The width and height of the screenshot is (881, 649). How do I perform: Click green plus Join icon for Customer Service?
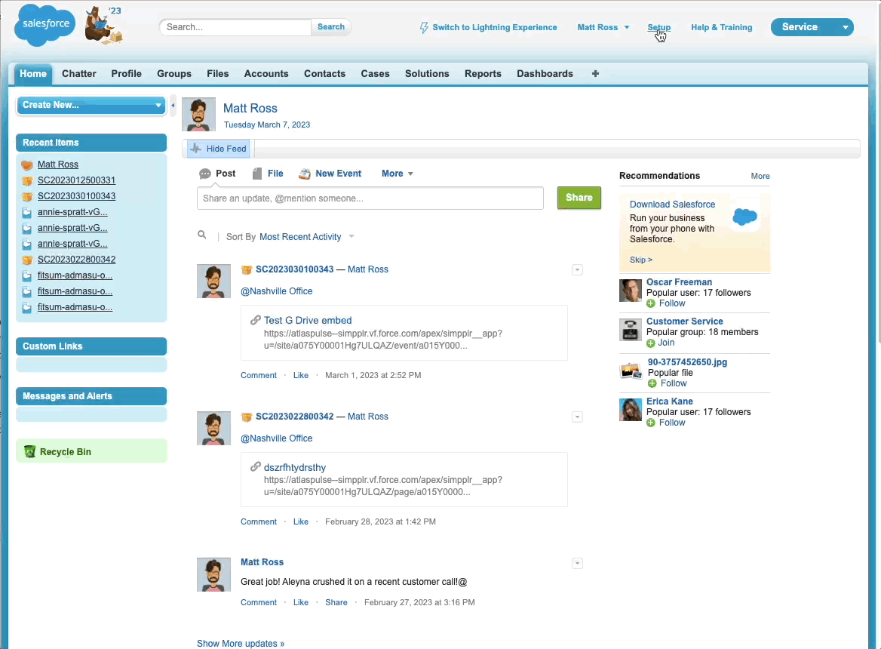(651, 343)
